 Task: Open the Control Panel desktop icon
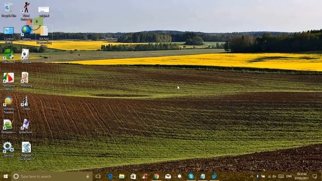(x=9, y=35)
